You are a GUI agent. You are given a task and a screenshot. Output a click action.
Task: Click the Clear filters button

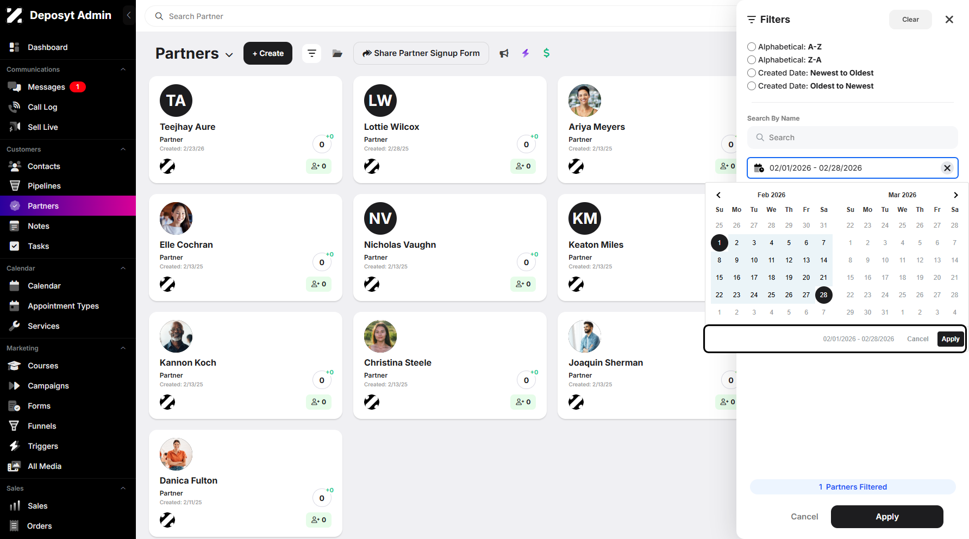coord(910,20)
